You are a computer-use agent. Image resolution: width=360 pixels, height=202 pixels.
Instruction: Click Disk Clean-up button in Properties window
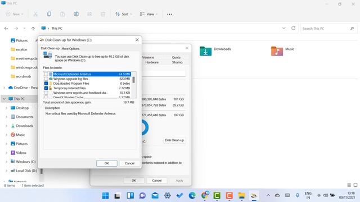click(174, 140)
